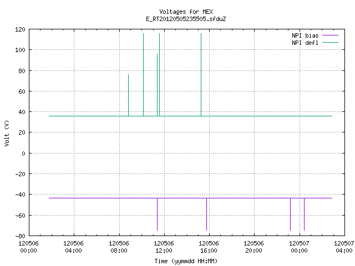Viewport: 355px width, 266px height.
Task: Click the x-axis label 120506 16:00
Action: click(209, 247)
